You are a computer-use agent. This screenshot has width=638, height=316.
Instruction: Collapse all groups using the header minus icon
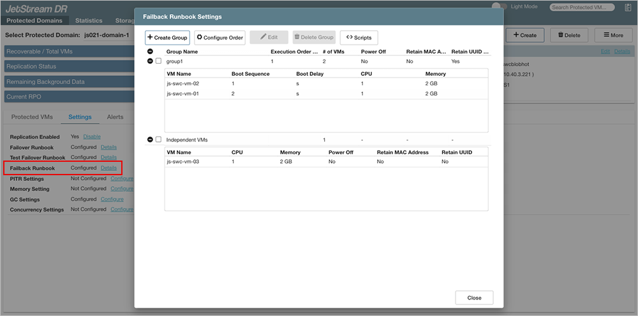click(x=150, y=51)
